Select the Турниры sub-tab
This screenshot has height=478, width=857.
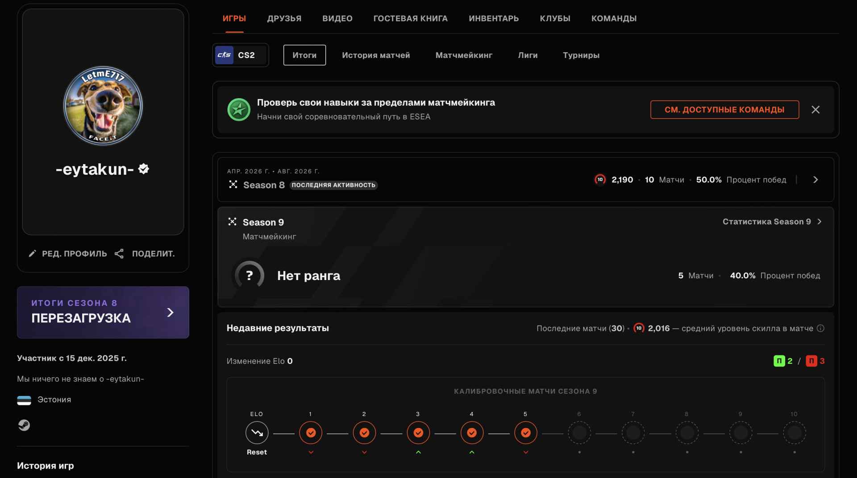pyautogui.click(x=581, y=55)
